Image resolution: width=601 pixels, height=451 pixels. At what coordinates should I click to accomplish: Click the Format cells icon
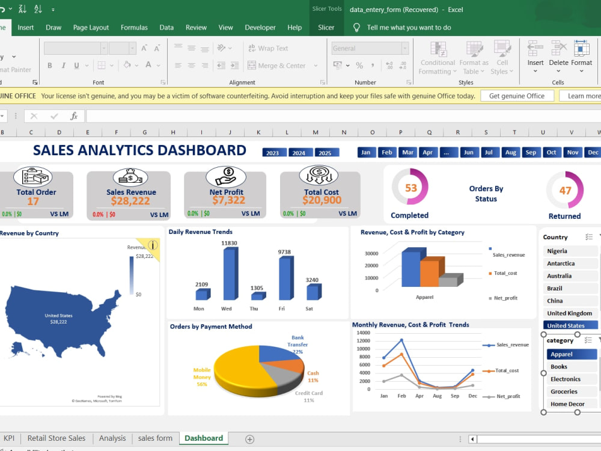point(581,49)
